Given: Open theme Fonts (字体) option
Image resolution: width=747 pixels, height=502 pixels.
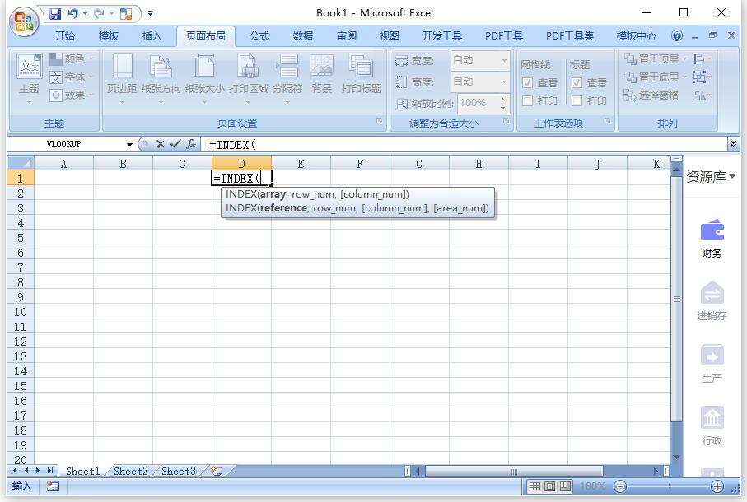Looking at the screenshot, I should 72,77.
